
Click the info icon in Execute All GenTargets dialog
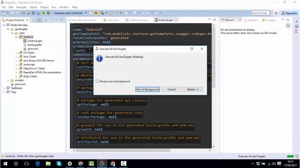point(99,58)
